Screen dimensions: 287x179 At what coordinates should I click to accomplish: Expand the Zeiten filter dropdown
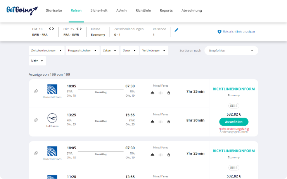click(x=110, y=51)
